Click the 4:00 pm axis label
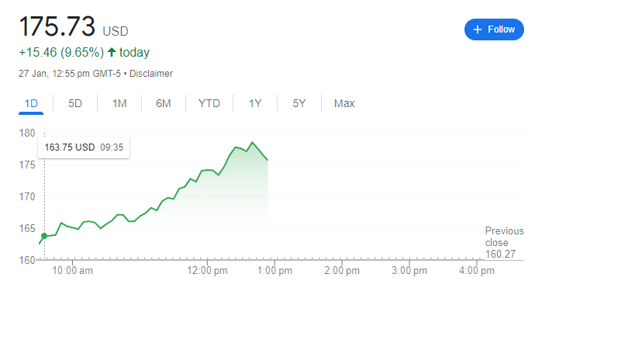This screenshot has height=357, width=635. click(477, 271)
